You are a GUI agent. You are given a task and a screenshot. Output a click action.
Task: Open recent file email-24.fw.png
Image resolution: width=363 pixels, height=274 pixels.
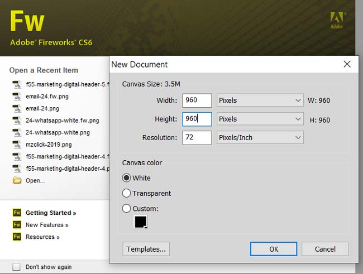47,97
